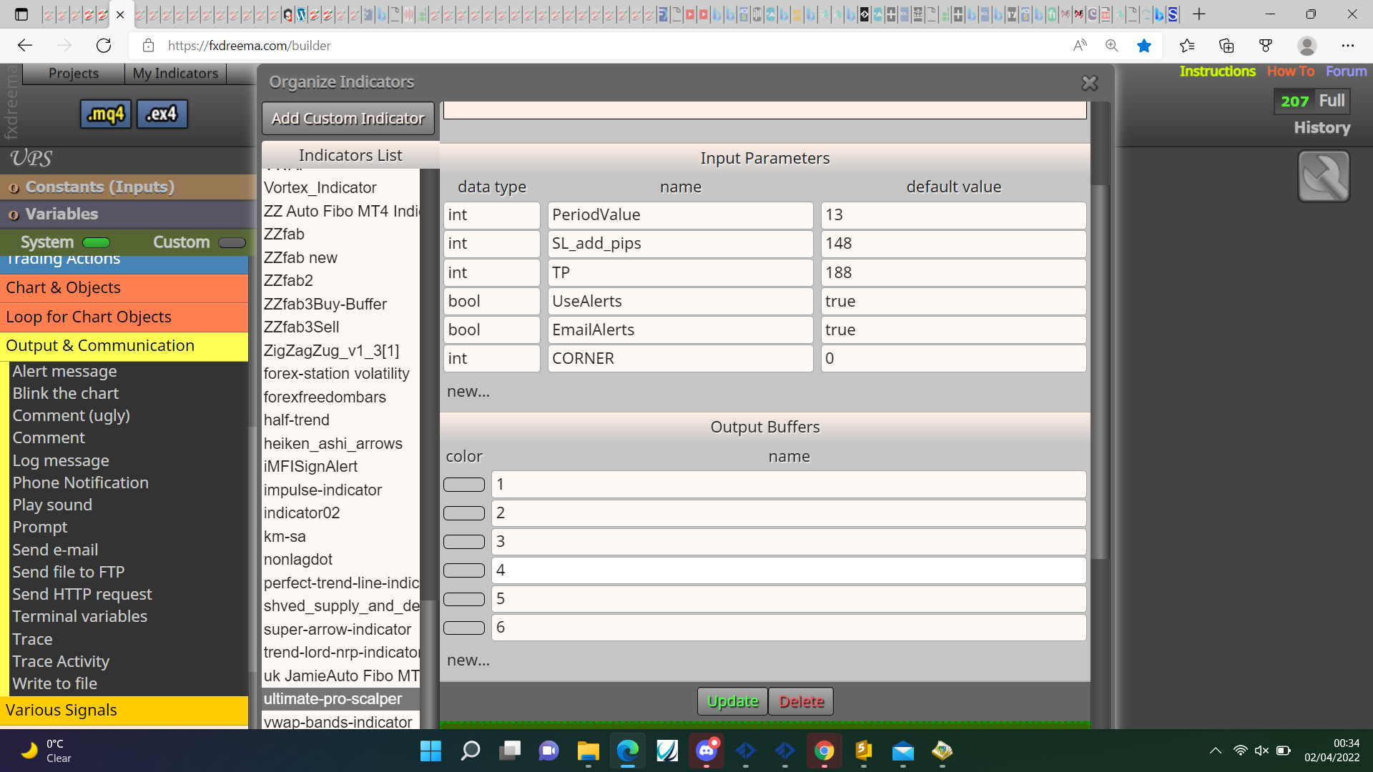
Task: Open the browser profile avatar
Action: tap(1307, 46)
